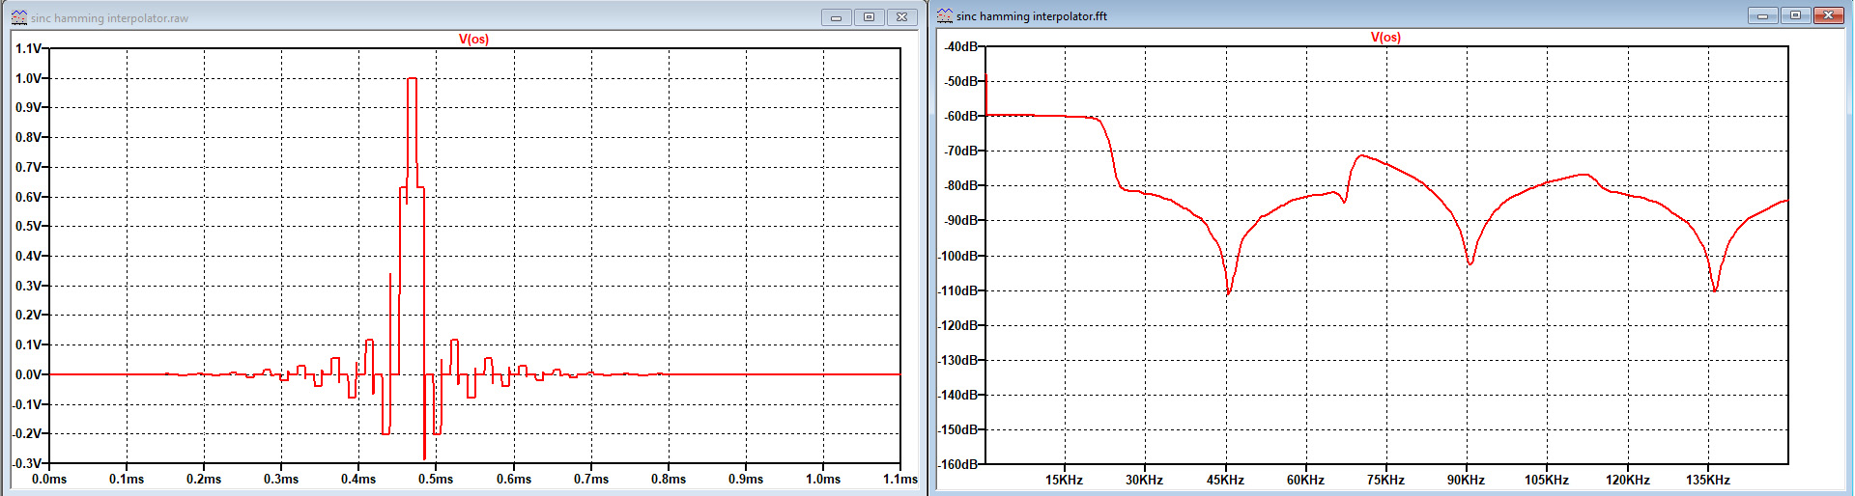1855x496 pixels.
Task: Click the 75KHz frequency axis label
Action: point(1385,480)
